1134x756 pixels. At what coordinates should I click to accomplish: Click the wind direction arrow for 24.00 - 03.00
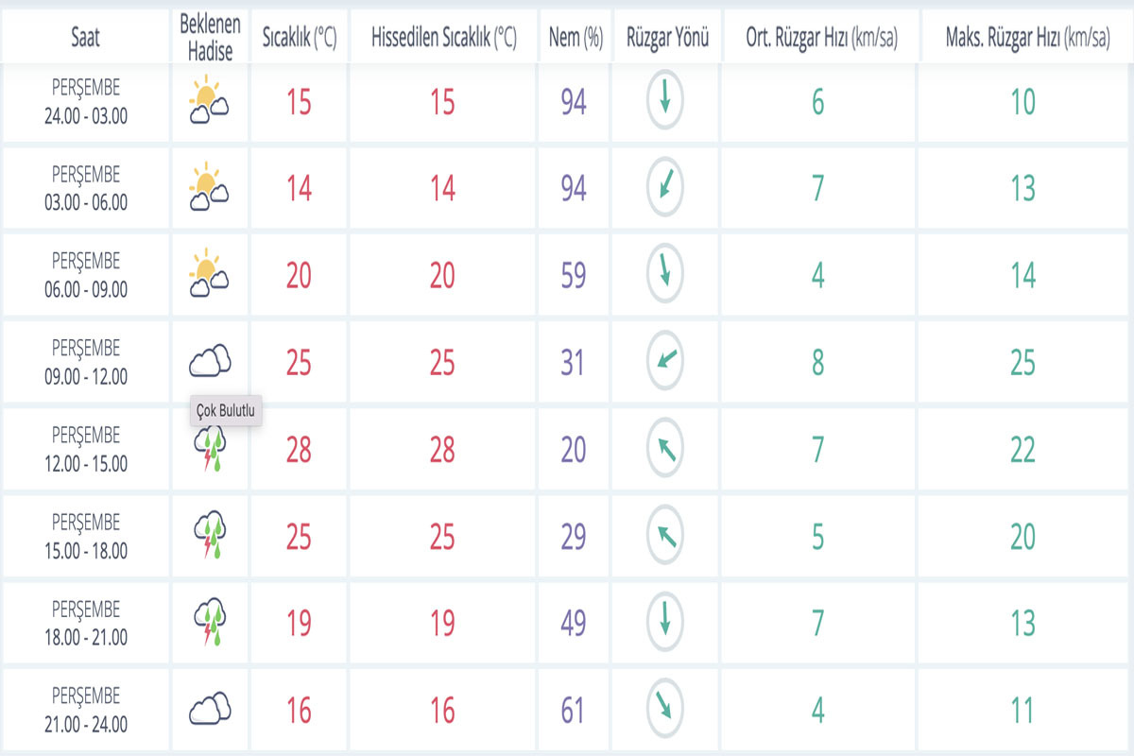(665, 102)
